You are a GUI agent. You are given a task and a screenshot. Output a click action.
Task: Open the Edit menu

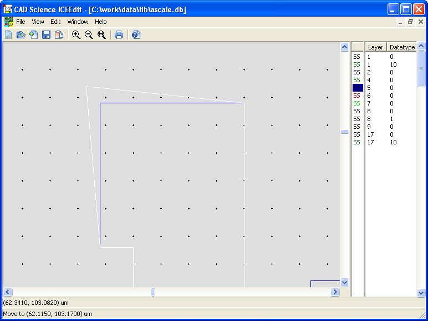point(55,22)
